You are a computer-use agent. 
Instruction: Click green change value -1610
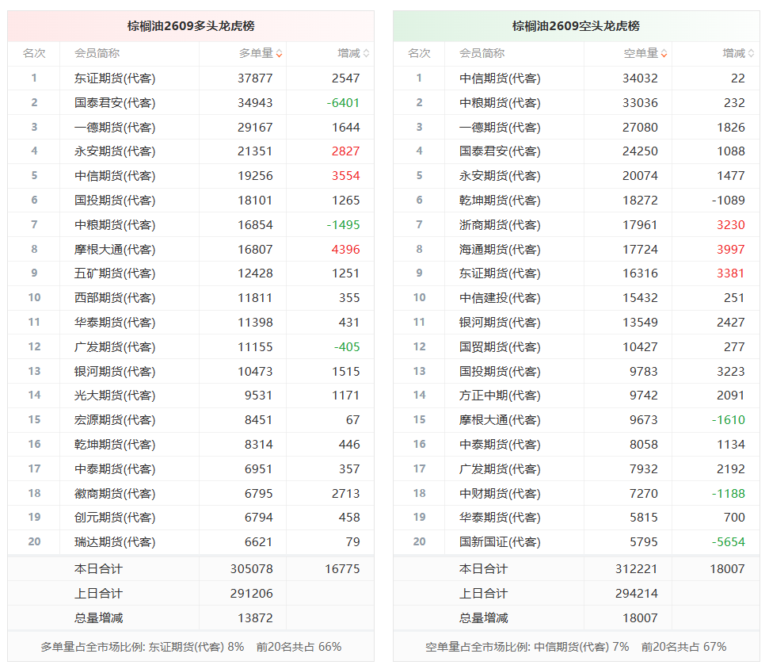(x=729, y=421)
